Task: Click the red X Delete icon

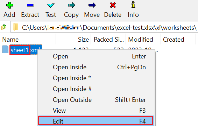Action: pos(113,5)
